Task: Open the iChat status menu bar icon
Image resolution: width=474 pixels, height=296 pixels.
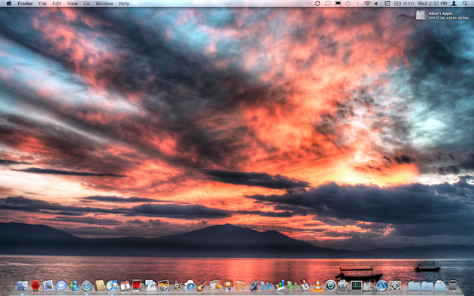Action: tap(328, 4)
